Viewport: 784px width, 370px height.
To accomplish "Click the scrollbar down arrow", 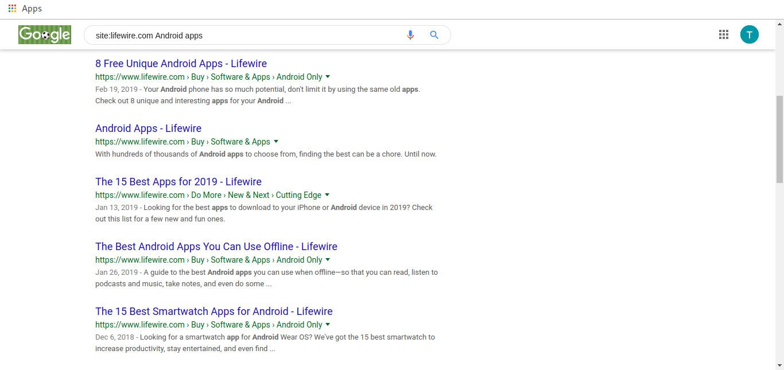I will click(x=779, y=365).
